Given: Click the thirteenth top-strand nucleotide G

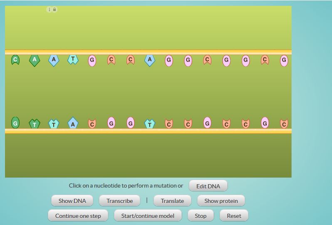Looking at the screenshot, I should [x=245, y=61].
